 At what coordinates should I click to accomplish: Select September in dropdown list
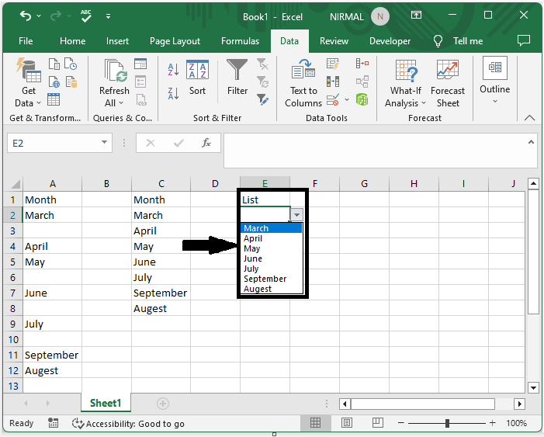click(x=272, y=279)
